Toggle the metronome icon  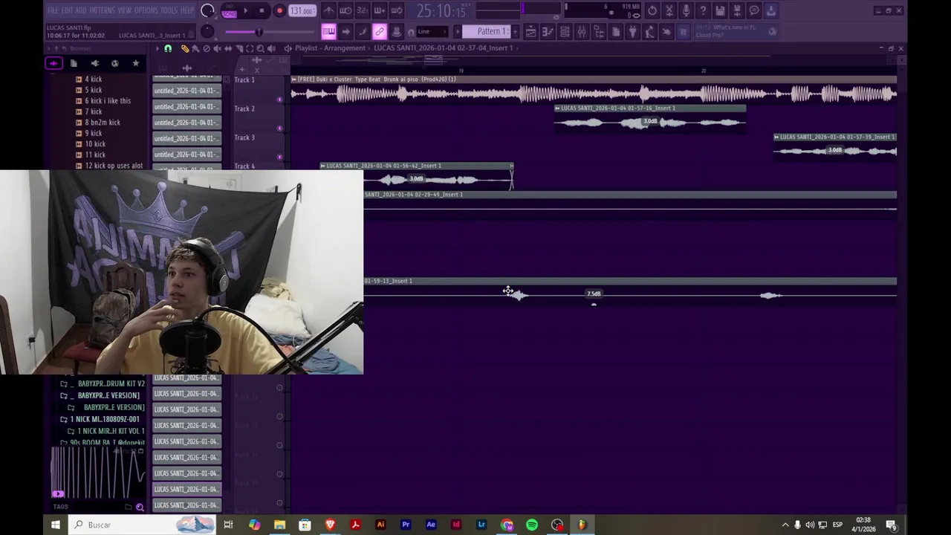(329, 10)
